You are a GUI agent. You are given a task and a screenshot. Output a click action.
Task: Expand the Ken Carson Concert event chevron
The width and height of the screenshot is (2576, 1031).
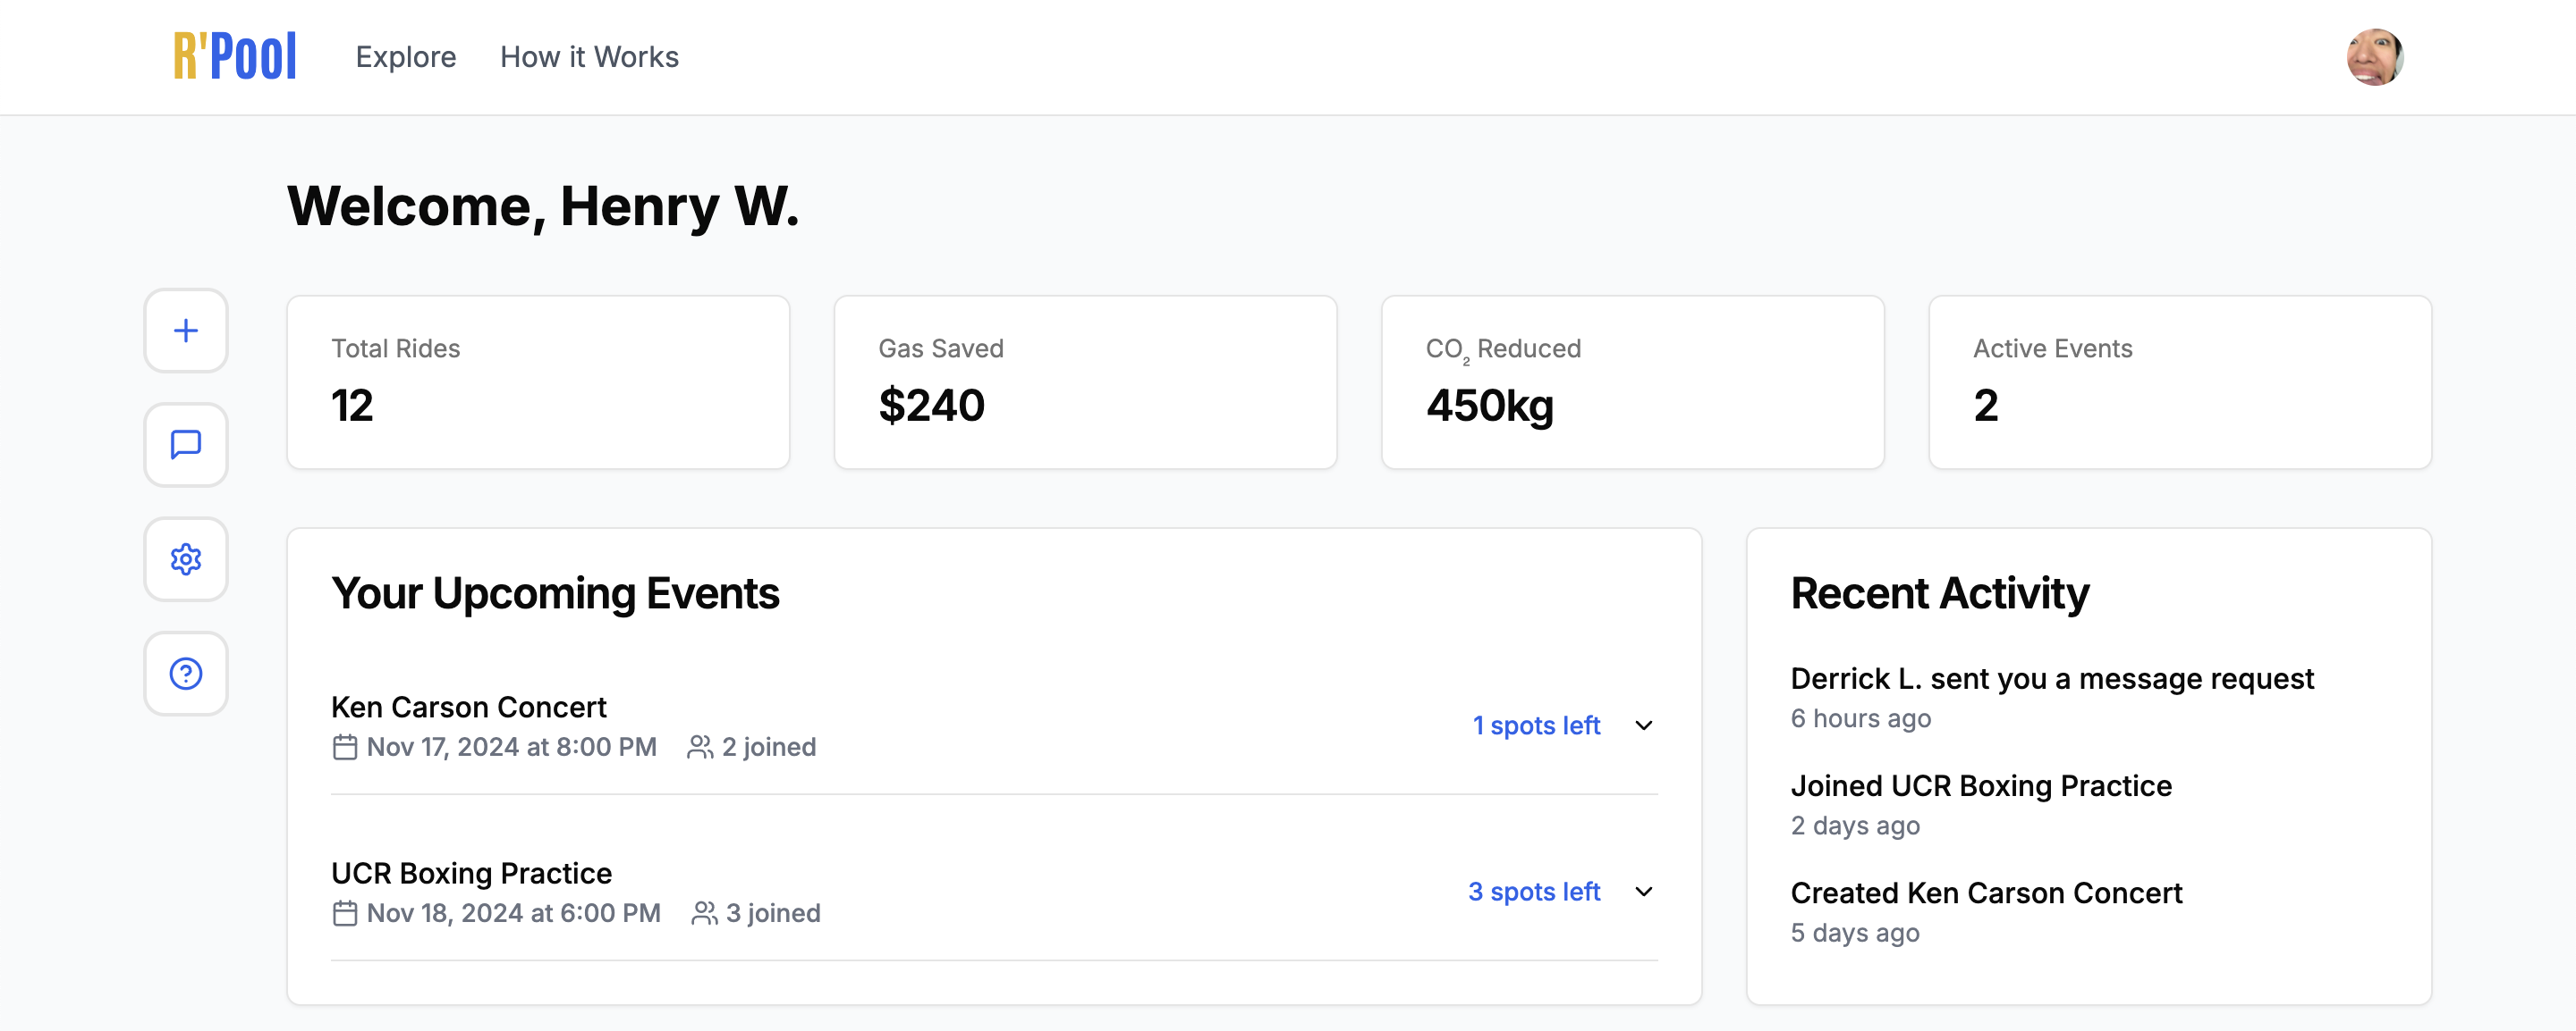(1644, 725)
